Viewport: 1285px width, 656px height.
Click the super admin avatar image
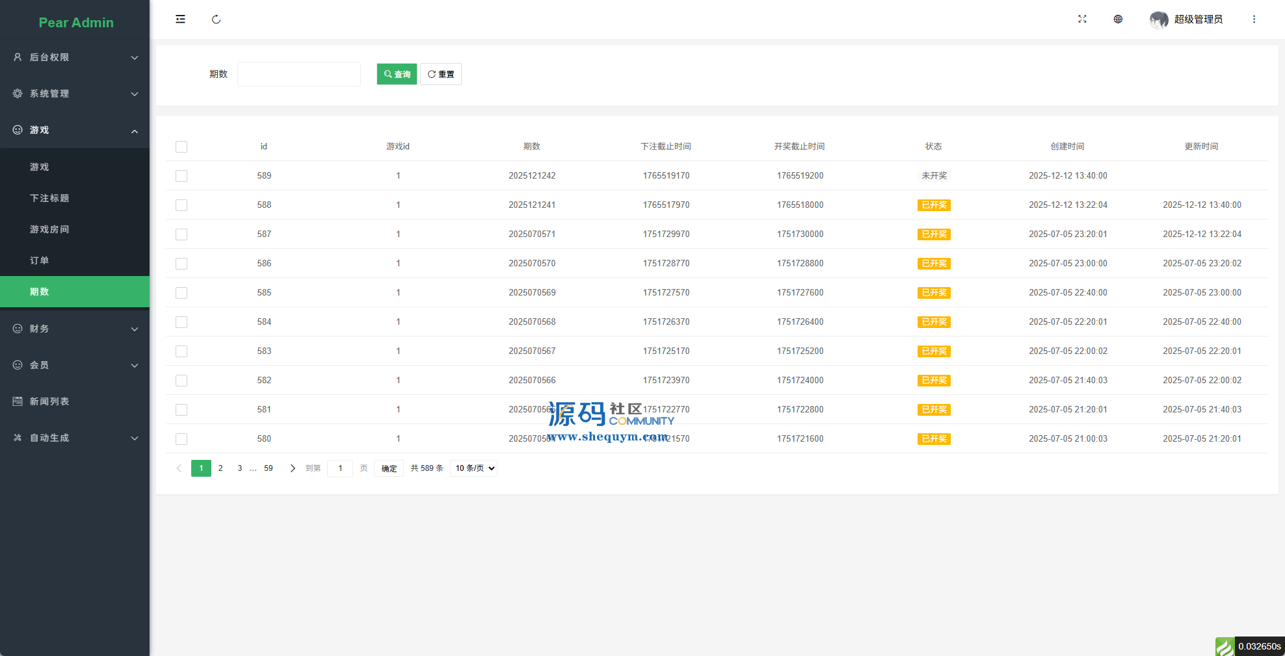(1158, 19)
